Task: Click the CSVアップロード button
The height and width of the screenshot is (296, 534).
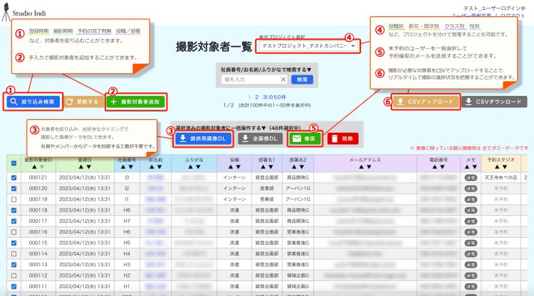Action: 426,102
